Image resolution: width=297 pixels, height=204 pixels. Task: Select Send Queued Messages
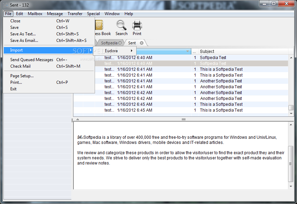(x=49, y=60)
